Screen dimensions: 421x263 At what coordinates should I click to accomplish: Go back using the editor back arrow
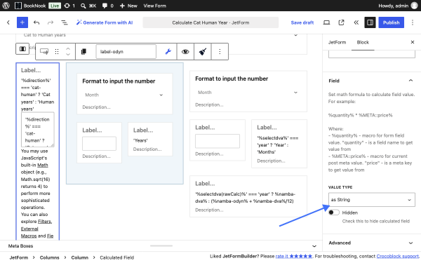point(8,22)
